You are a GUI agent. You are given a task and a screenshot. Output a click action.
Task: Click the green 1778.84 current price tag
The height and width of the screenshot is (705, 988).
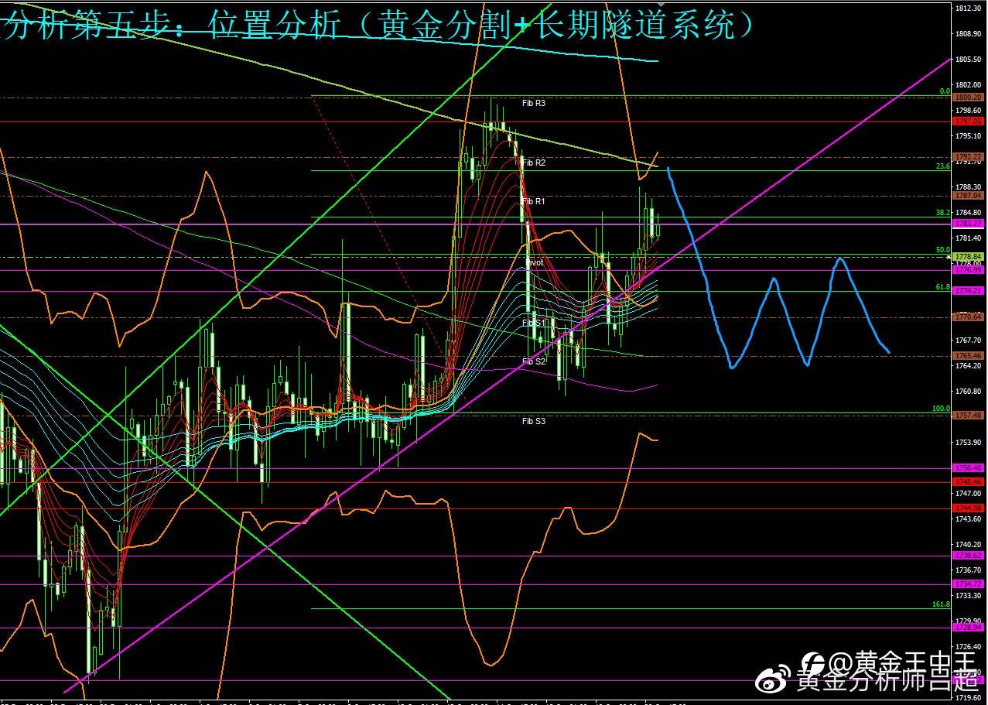969,256
